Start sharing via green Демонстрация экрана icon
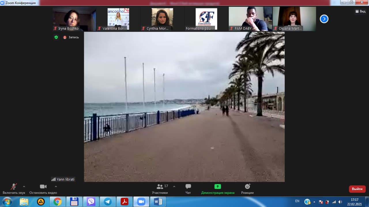This screenshot has height=207, width=369. (218, 187)
